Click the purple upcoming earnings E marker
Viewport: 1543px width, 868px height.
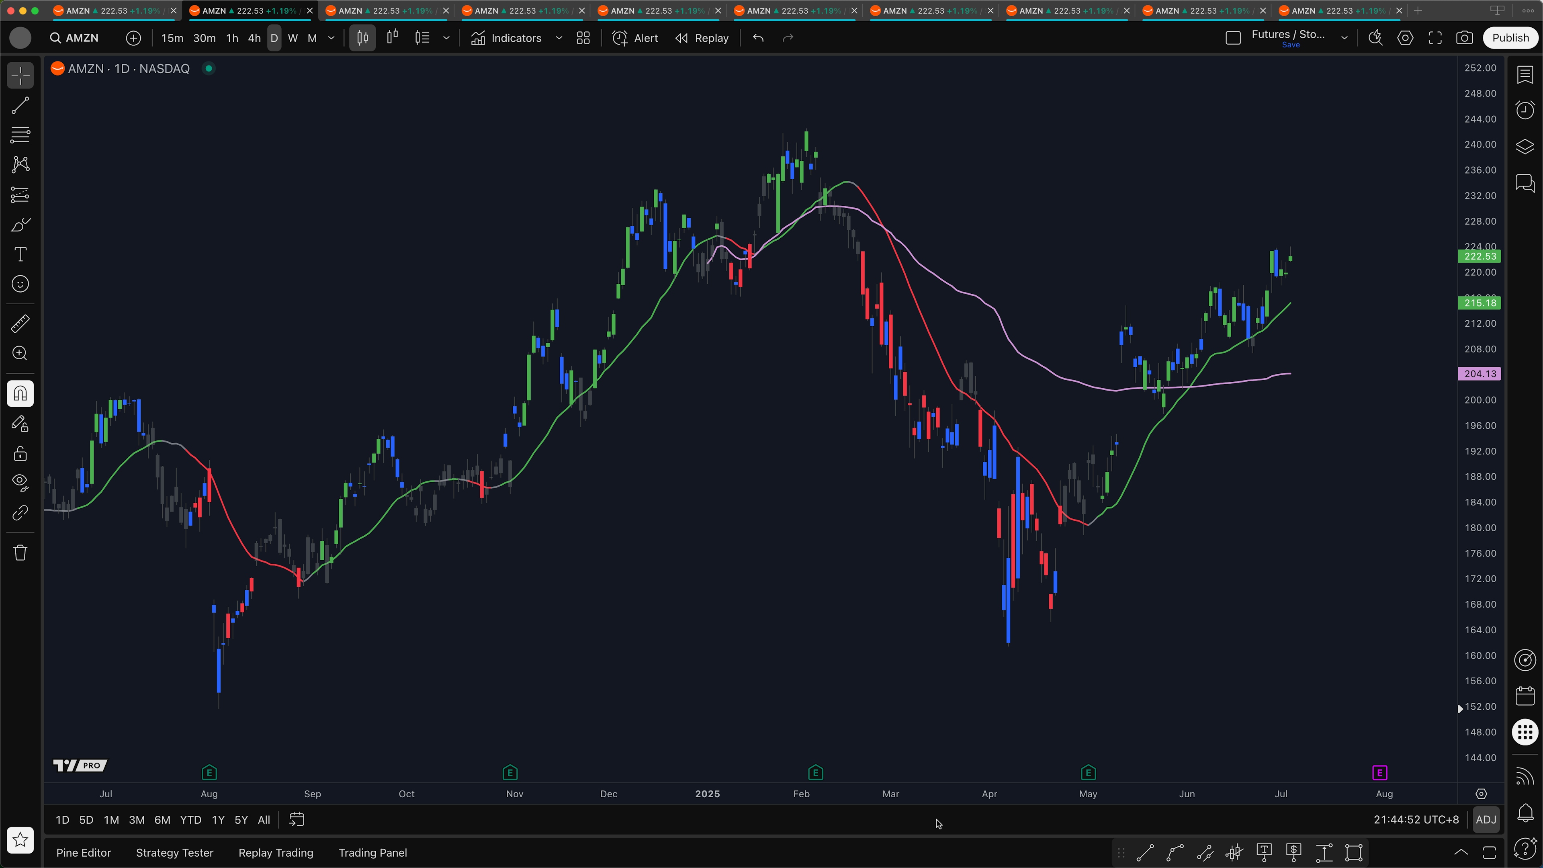1379,773
